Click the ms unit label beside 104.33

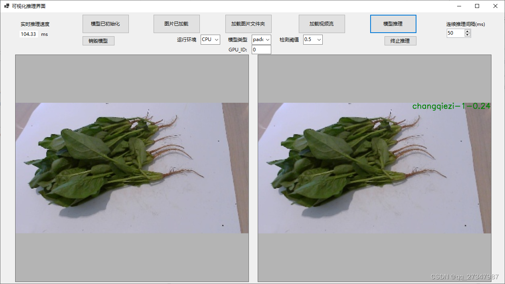pyautogui.click(x=44, y=34)
